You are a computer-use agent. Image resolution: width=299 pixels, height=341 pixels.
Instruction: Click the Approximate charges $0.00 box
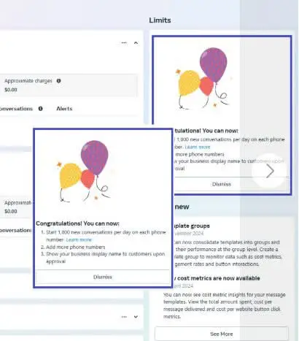tap(69, 85)
